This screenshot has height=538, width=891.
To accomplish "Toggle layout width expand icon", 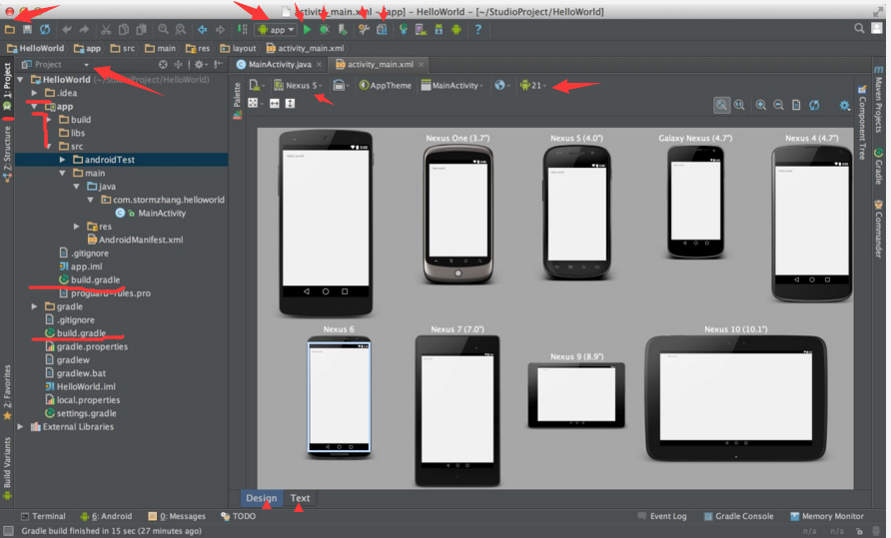I will pyautogui.click(x=275, y=103).
